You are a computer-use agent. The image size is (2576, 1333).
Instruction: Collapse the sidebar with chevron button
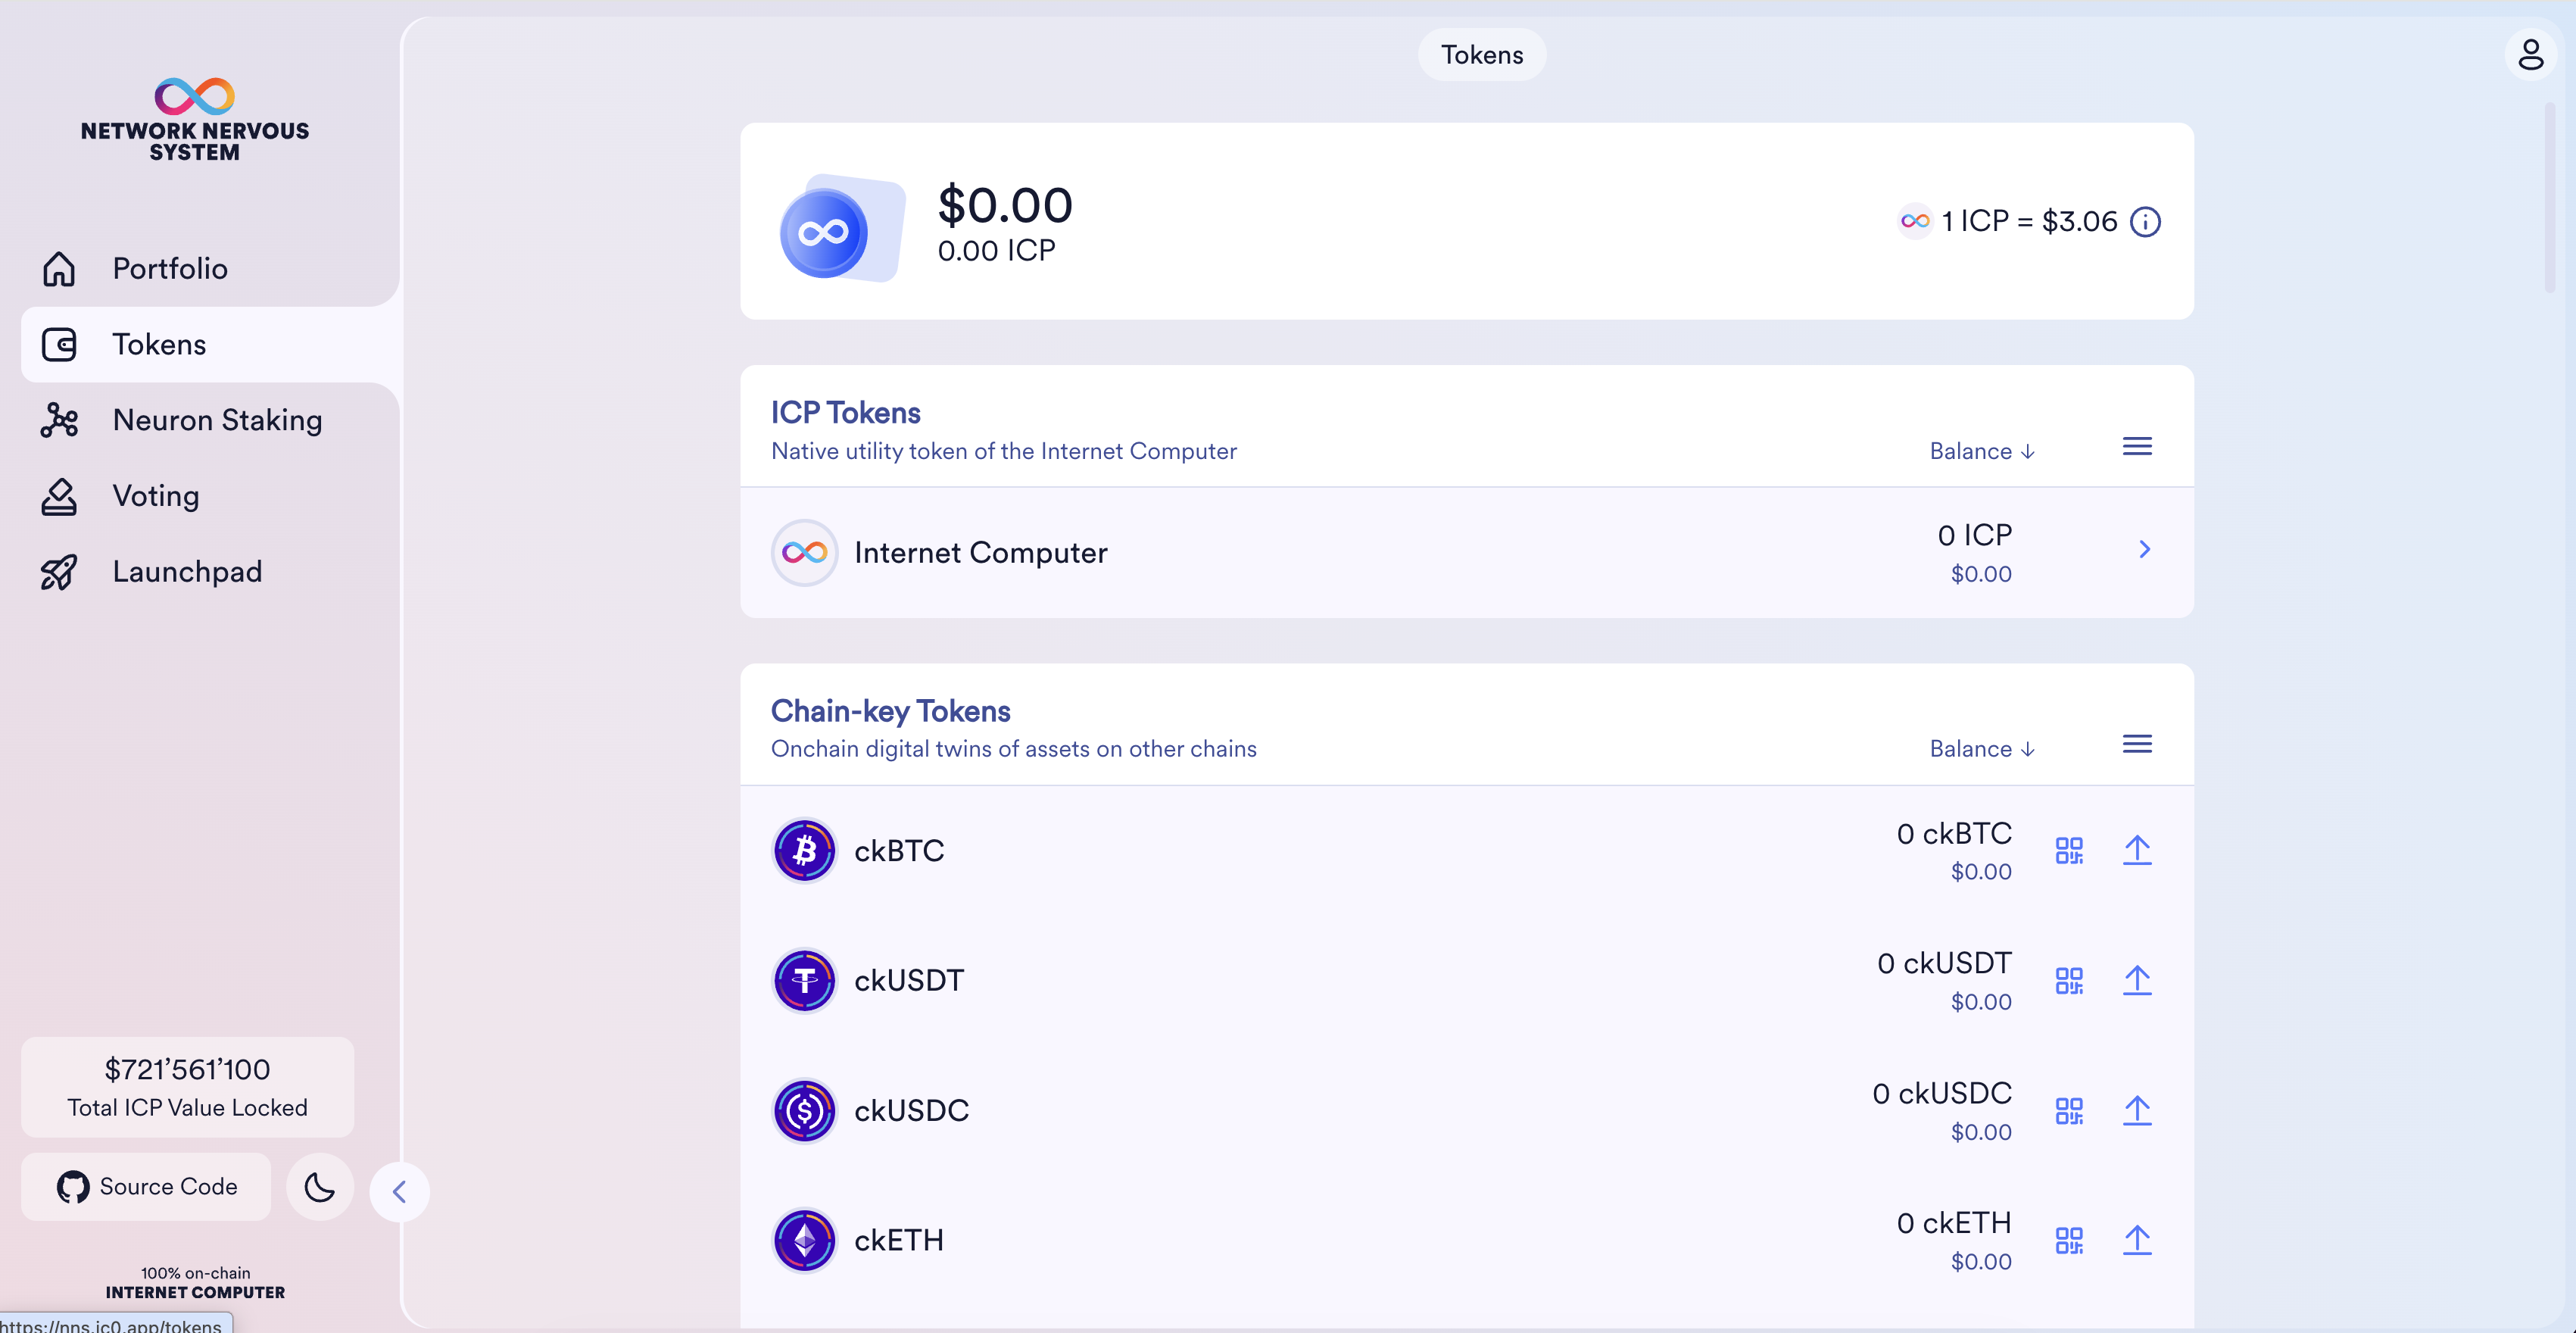click(399, 1192)
